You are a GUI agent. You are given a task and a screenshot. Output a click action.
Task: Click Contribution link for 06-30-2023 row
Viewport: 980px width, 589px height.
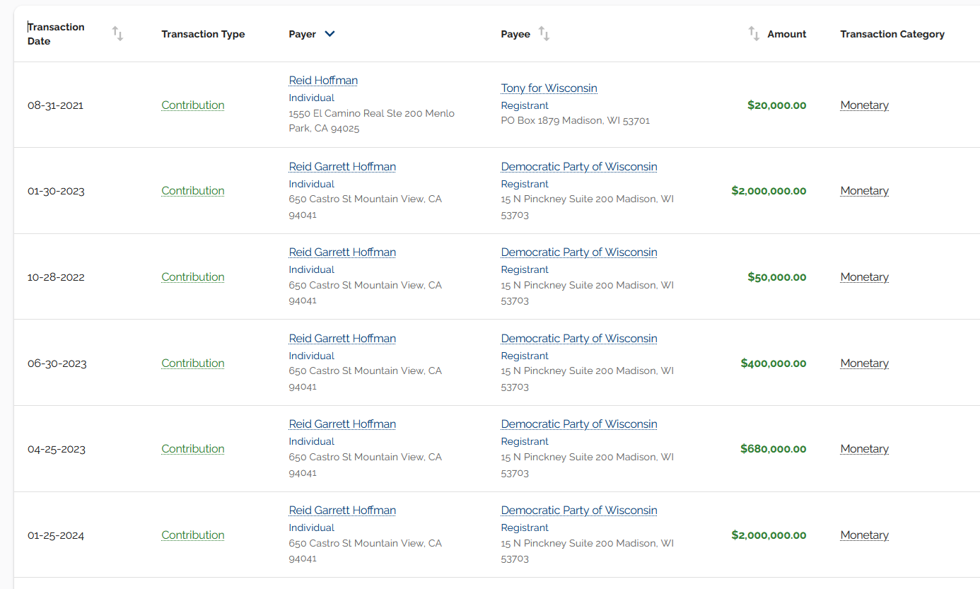[x=192, y=363]
